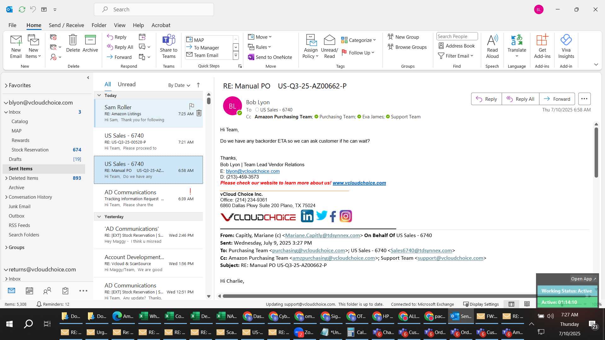Open the Filter Email dropdown

pos(456,56)
